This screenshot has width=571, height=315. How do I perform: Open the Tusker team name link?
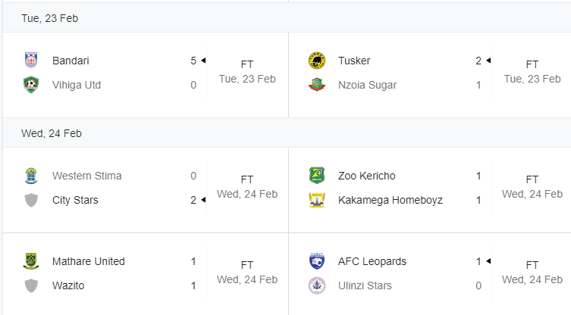click(354, 61)
